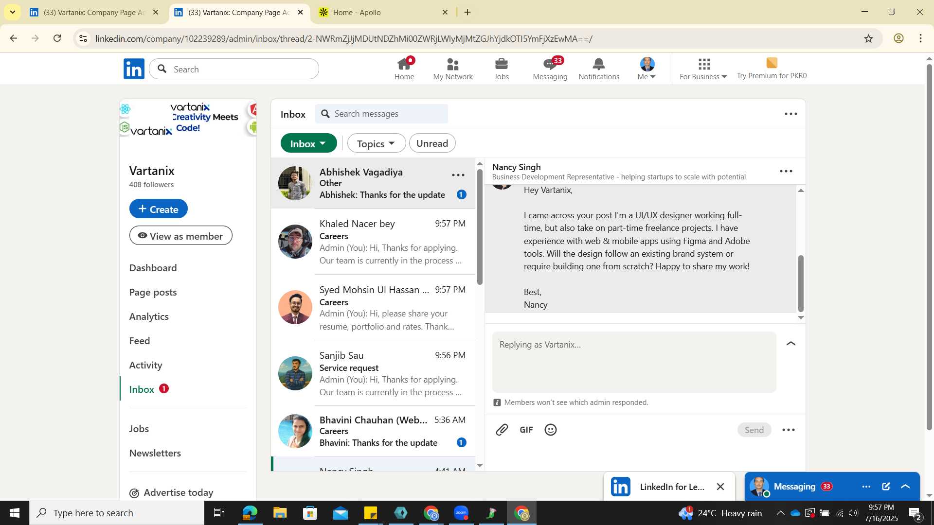Open Sanjib Sau conversation
The height and width of the screenshot is (525, 934).
click(373, 373)
